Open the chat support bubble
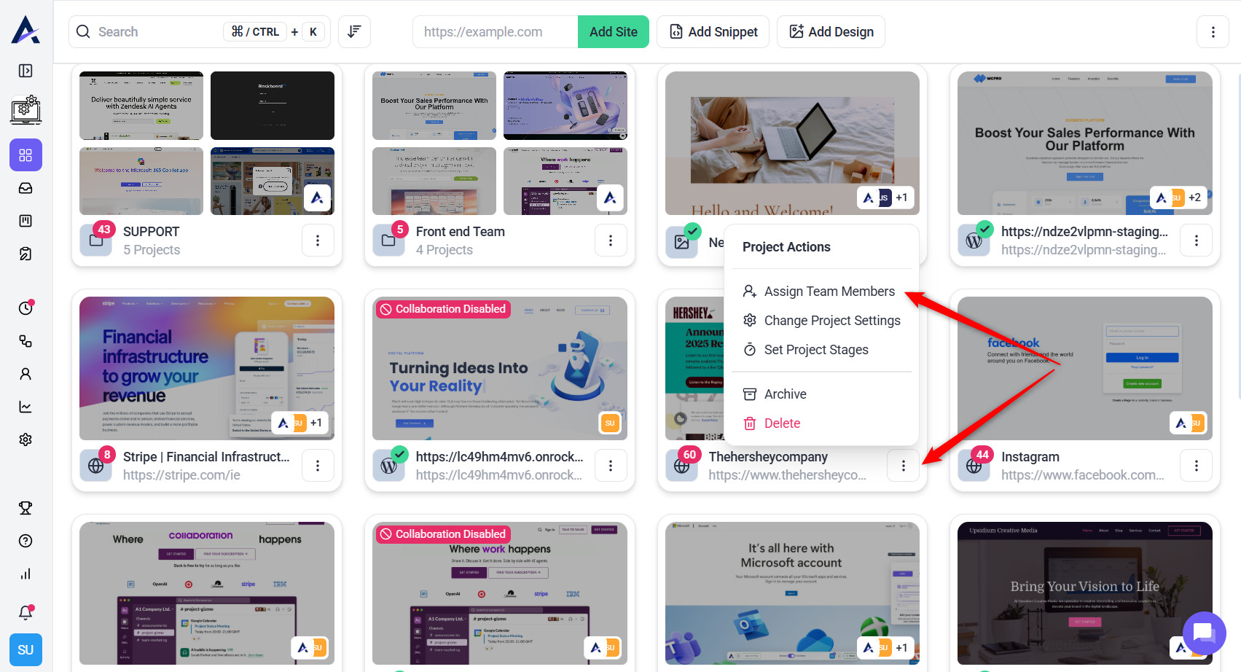This screenshot has height=672, width=1241. point(1204,633)
